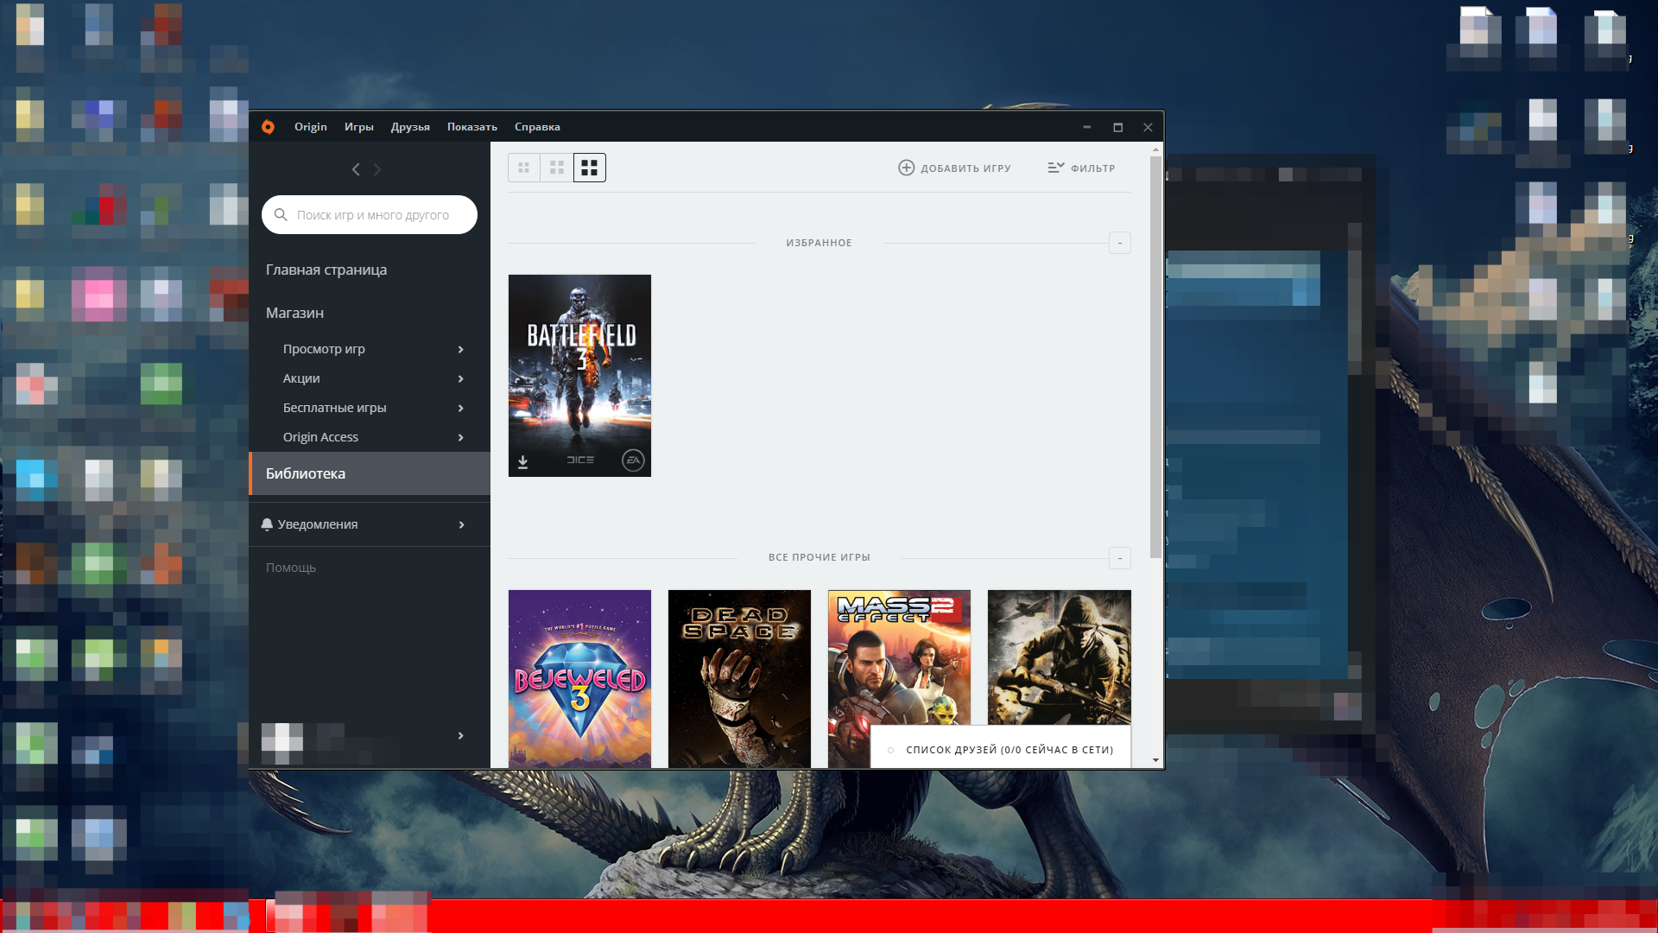Click the plus icon to add game
This screenshot has width=1658, height=933.
906,168
